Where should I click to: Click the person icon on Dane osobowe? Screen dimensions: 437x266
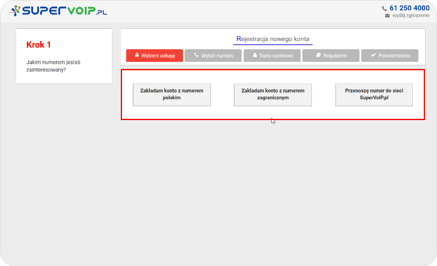pyautogui.click(x=255, y=55)
